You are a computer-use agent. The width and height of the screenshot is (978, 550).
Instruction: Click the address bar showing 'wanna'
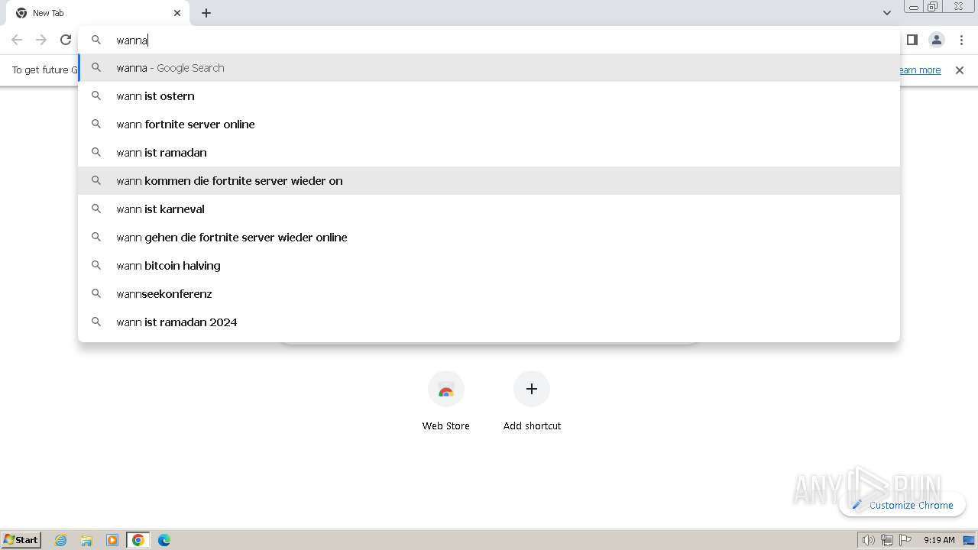click(x=489, y=40)
